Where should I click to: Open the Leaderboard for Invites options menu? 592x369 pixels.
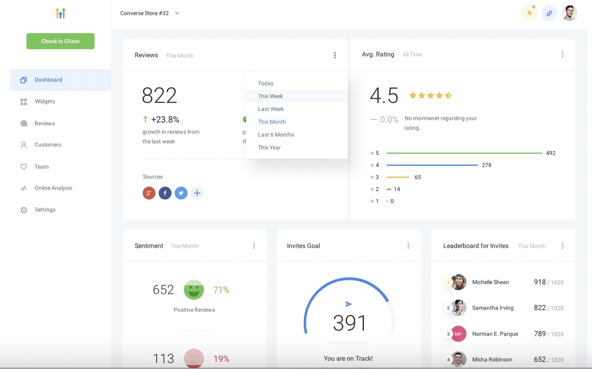click(x=562, y=245)
